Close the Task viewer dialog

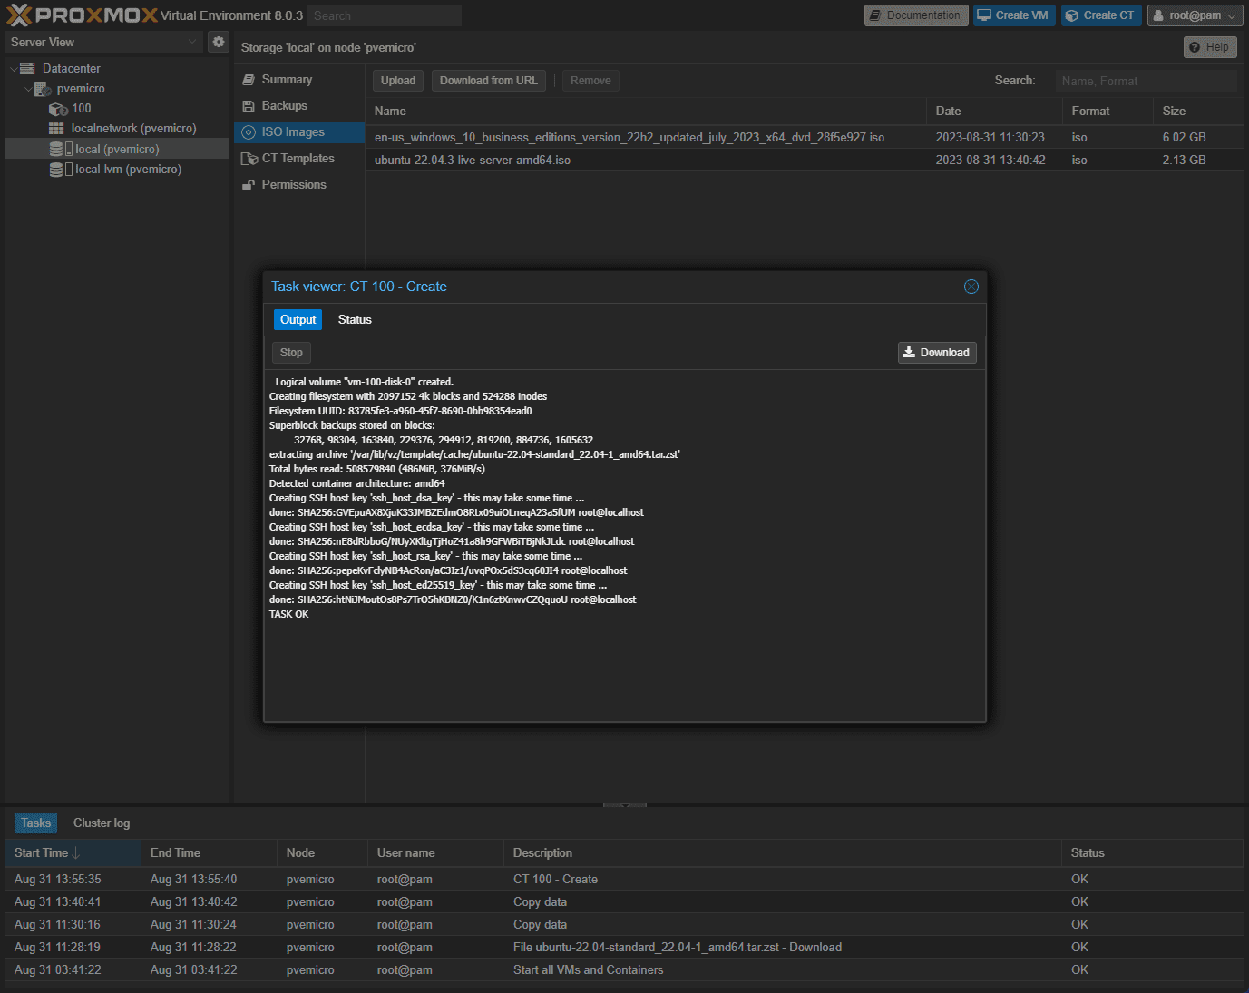[x=971, y=287]
